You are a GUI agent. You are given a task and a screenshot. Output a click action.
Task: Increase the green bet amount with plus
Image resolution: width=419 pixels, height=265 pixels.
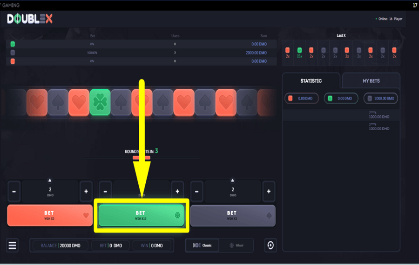[177, 192]
